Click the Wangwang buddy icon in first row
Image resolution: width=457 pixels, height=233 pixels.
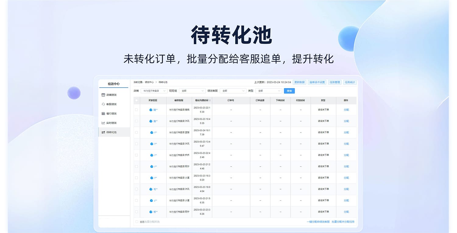click(151, 110)
